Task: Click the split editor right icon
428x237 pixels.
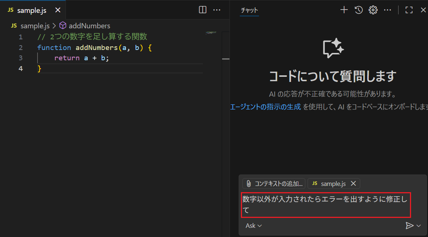Action: click(203, 10)
